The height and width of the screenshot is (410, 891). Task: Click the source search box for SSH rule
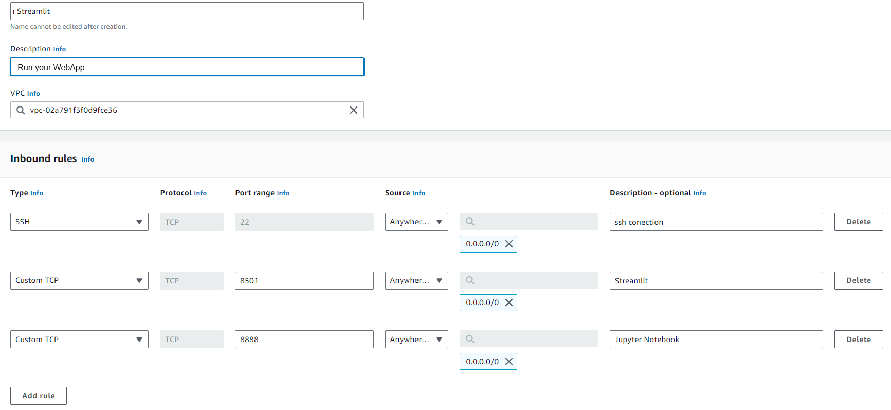click(529, 222)
